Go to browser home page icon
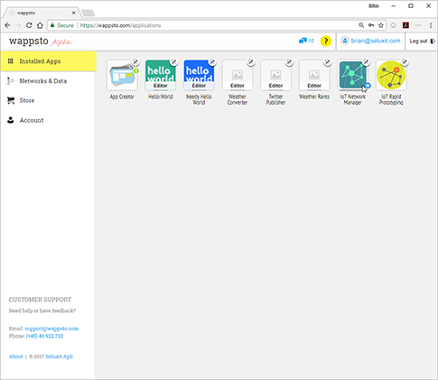Image resolution: width=438 pixels, height=380 pixels. pyautogui.click(x=40, y=25)
